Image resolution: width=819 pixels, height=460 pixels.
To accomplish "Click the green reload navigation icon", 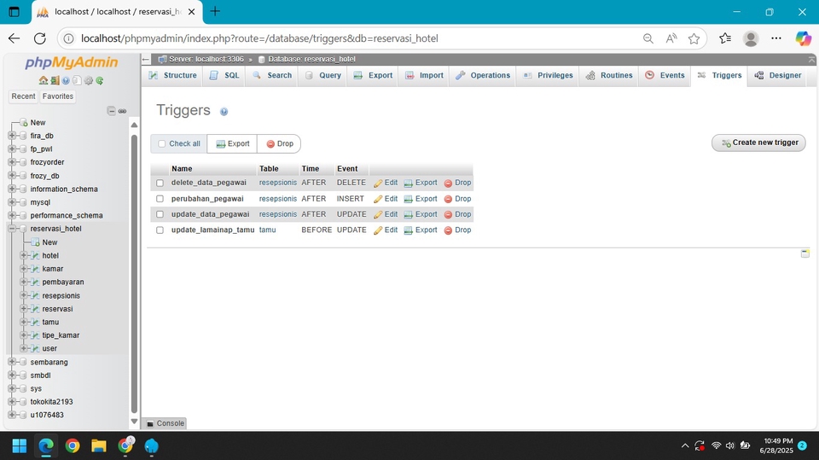I will 100,80.
